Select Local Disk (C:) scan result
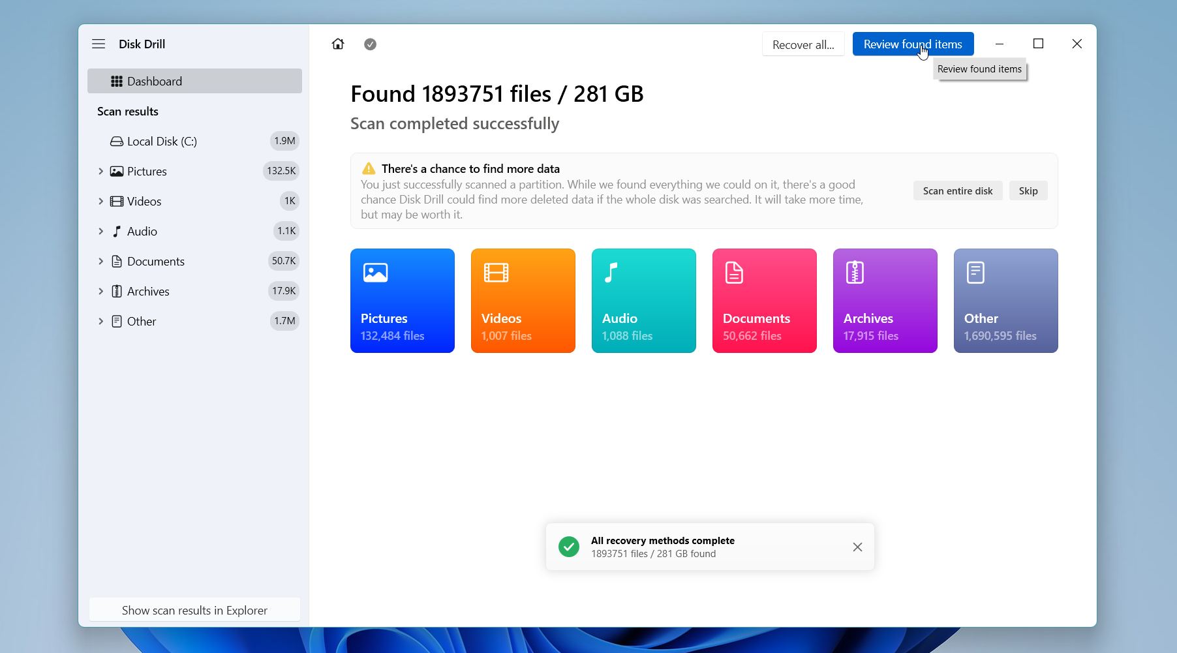The image size is (1177, 653). click(x=194, y=142)
